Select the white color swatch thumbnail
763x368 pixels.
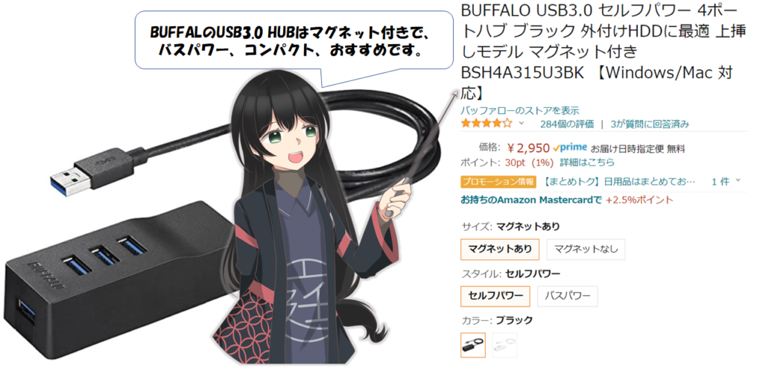[504, 345]
